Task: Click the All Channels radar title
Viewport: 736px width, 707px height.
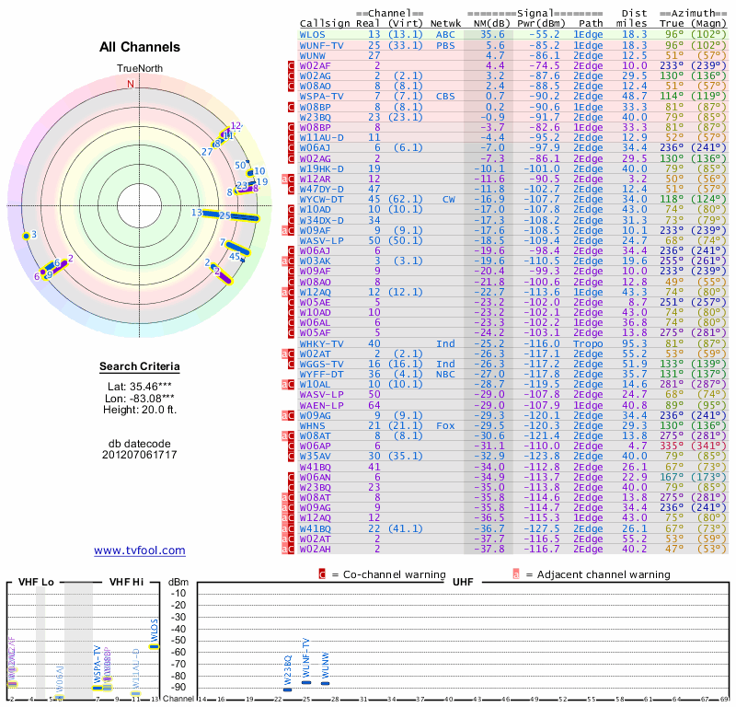Action: coord(140,47)
